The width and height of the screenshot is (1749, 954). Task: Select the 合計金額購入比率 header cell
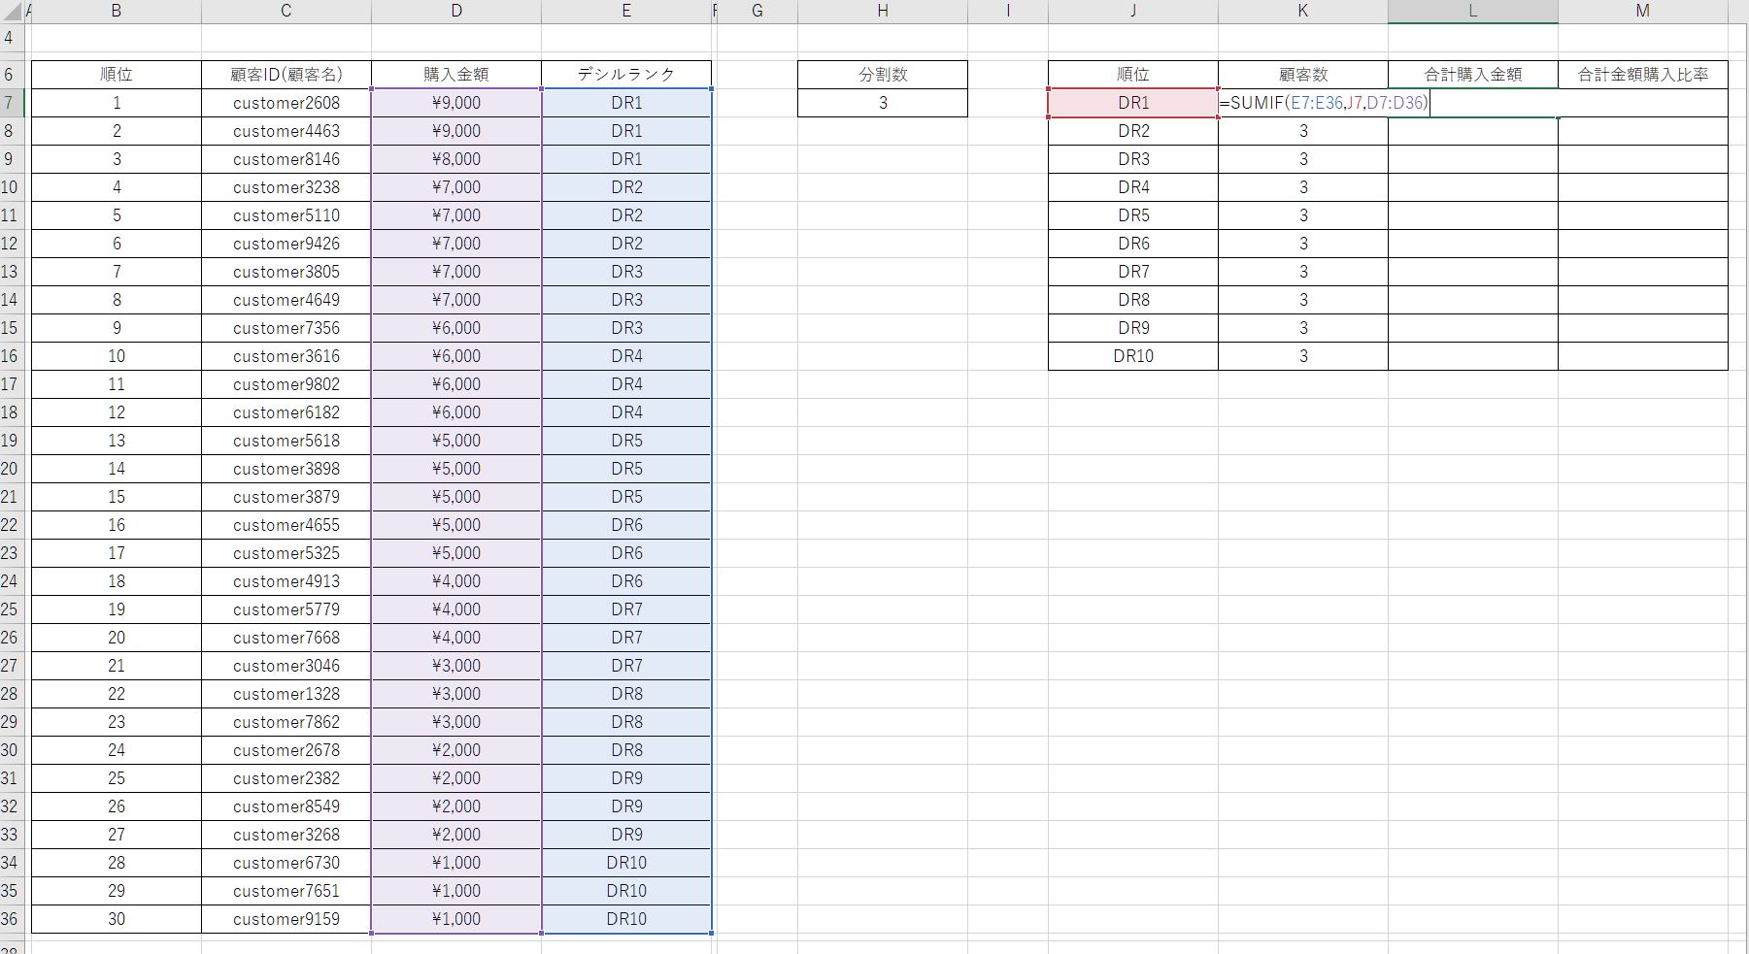(x=1642, y=75)
